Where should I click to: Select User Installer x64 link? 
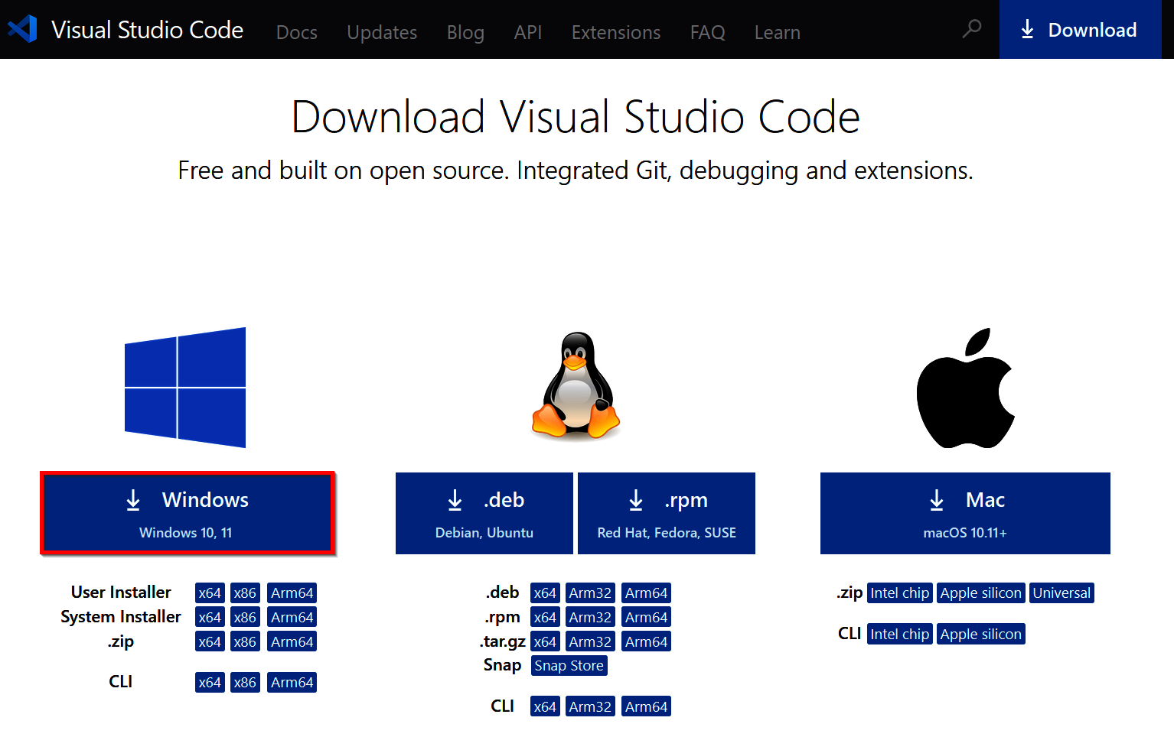pos(210,593)
